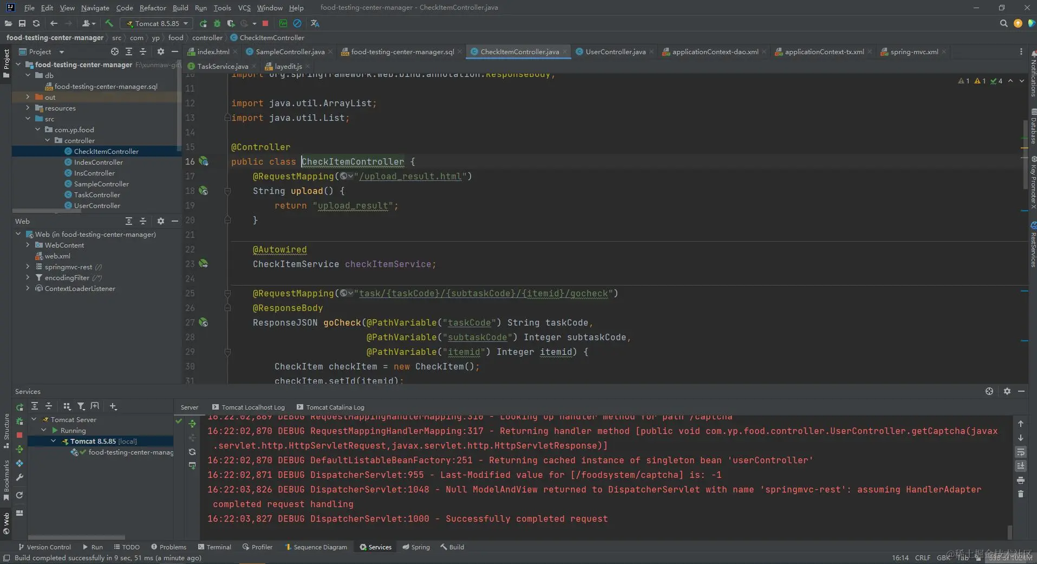Click the Group By icon in Services toolbar

(x=67, y=406)
